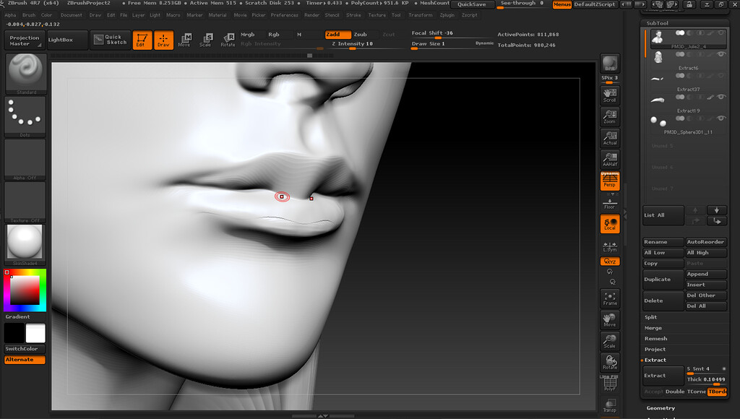Viewport: 740px width, 419px height.
Task: Open the Zplugin menu
Action: (x=447, y=14)
